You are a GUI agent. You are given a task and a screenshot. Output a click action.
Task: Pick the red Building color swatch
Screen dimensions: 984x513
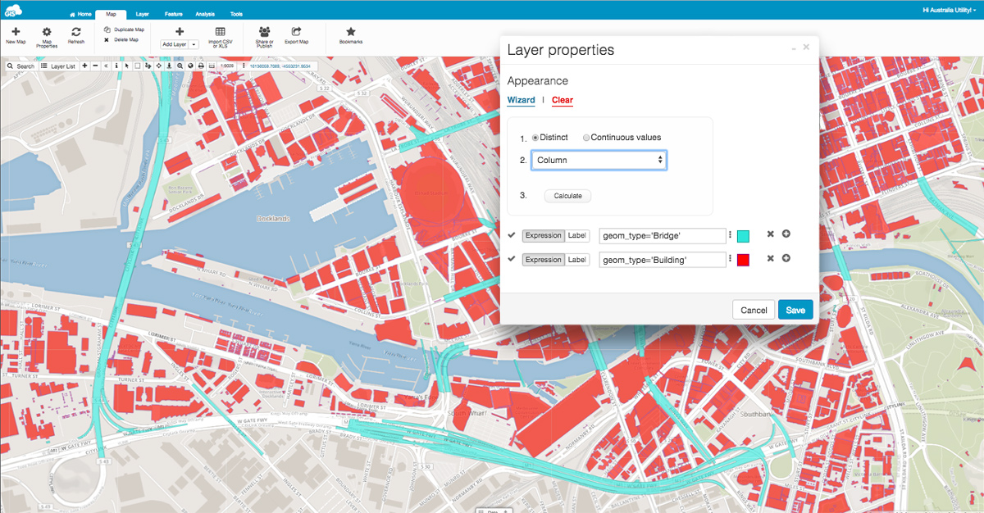[x=743, y=260]
